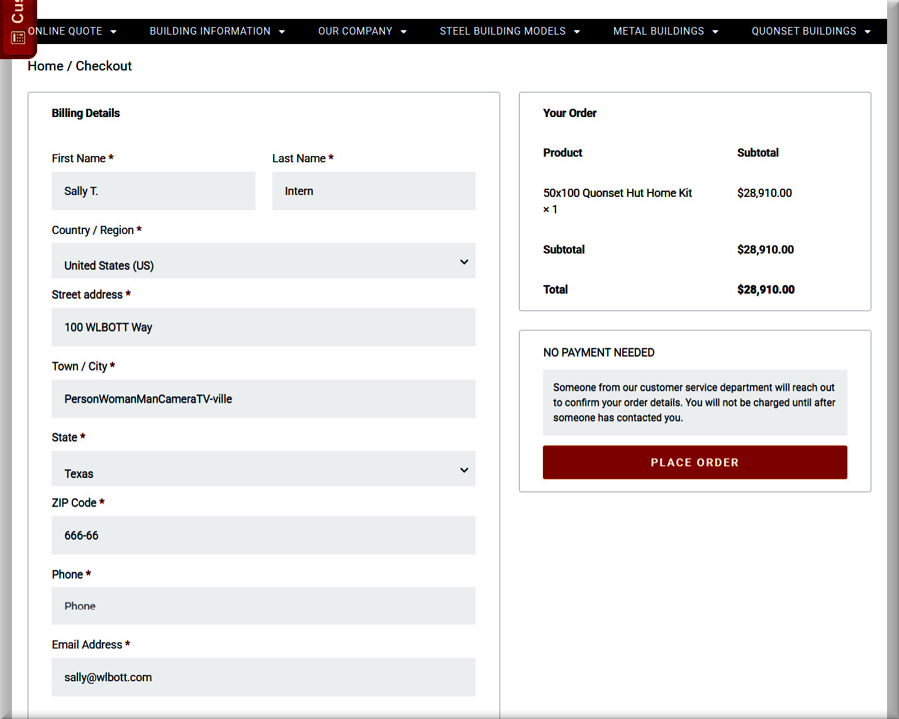
Task: Go to Home via the breadcrumb
Action: pos(45,66)
